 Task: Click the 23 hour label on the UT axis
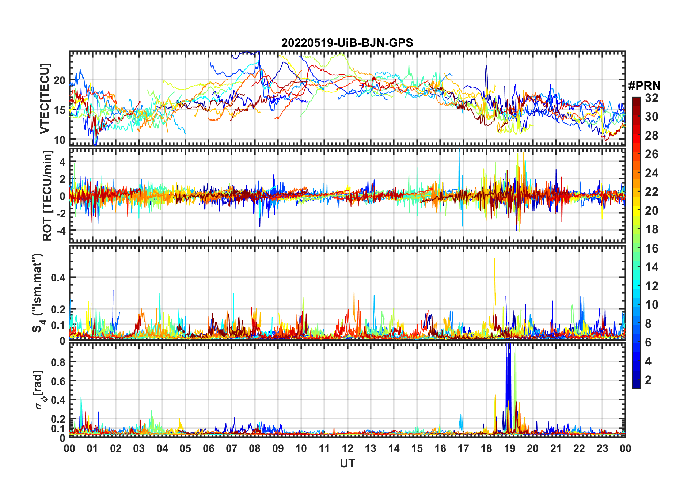603,448
